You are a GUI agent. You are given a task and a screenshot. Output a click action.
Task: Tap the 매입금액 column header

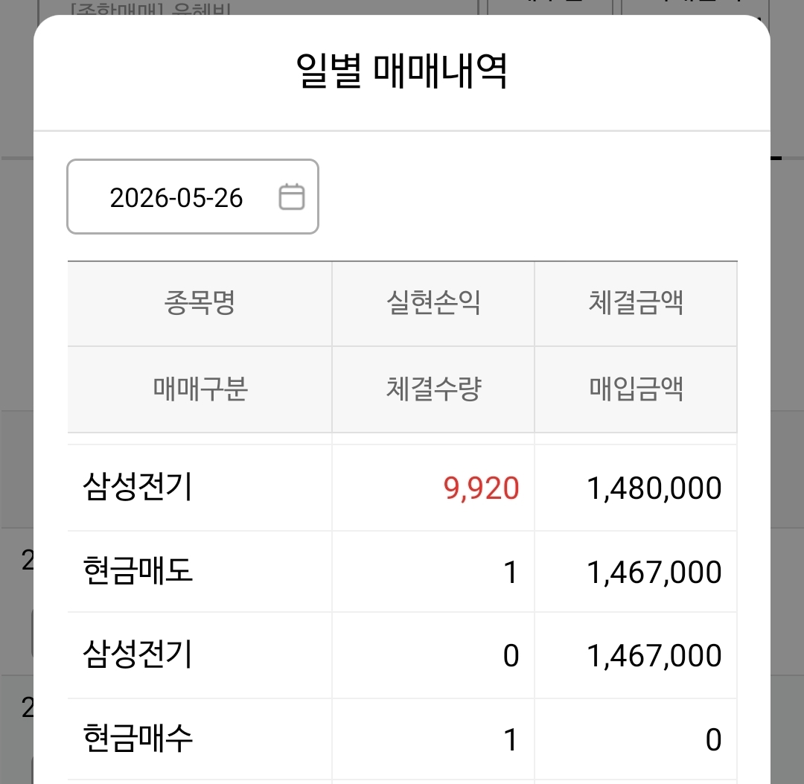point(636,389)
